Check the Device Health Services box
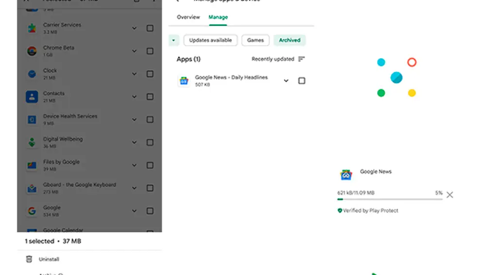Screen dimensions: 486x275 click(x=150, y=119)
